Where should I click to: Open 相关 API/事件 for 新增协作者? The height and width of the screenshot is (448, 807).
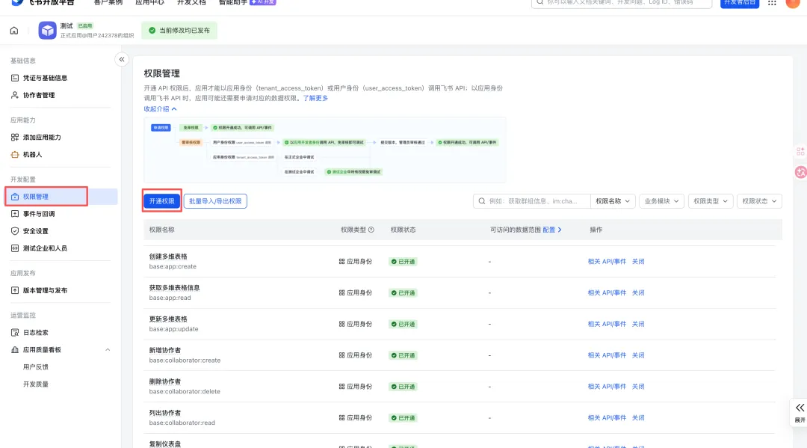tap(607, 355)
